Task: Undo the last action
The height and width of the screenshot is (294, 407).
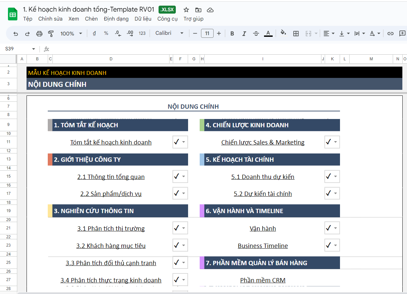Action: [16, 33]
